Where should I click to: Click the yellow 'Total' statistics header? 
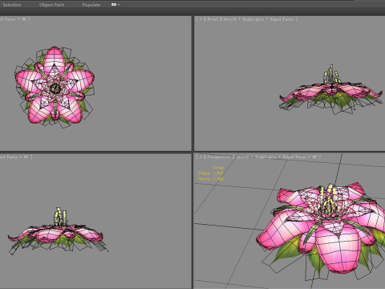click(x=218, y=168)
